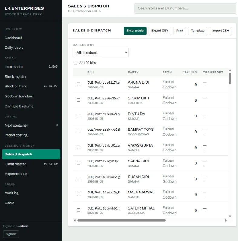
Task: Click the table scroll down arrow
Action: [230, 216]
